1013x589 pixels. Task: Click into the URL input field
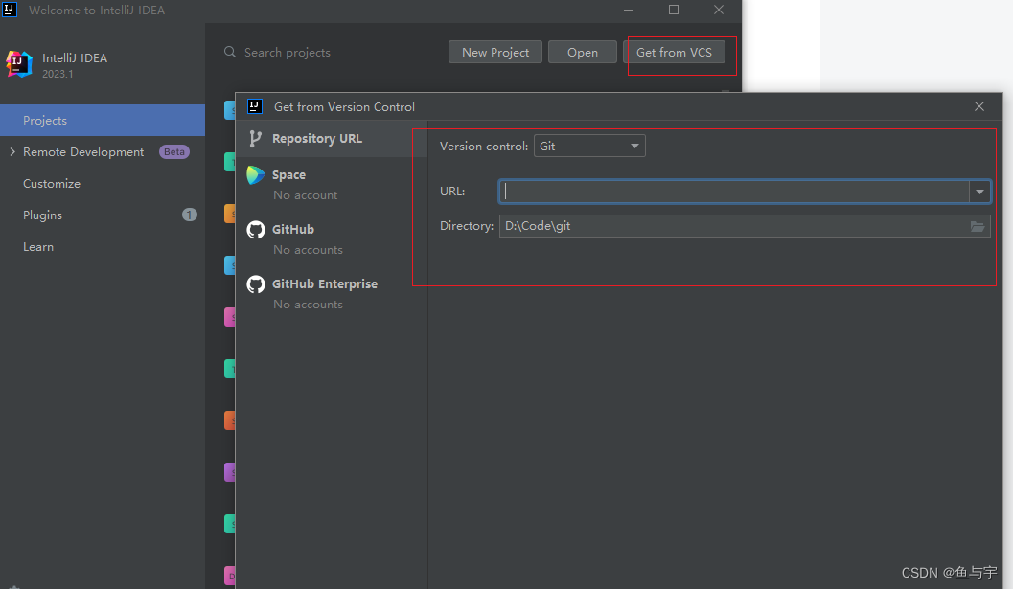coord(734,192)
